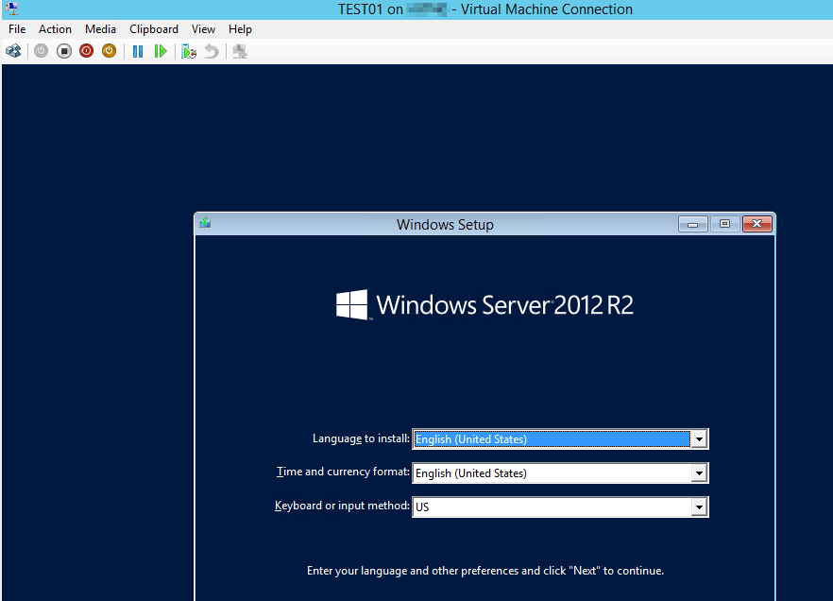Open the Clipboard menu
Image resolution: width=833 pixels, height=601 pixels.
[x=154, y=29]
